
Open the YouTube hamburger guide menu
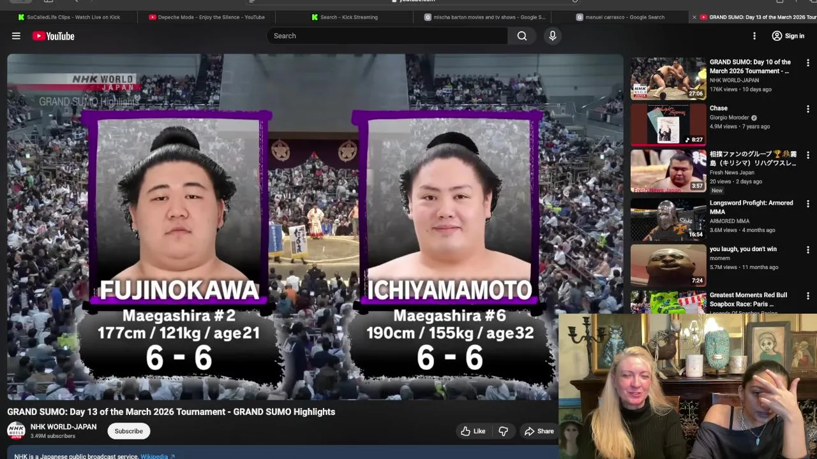coord(16,36)
